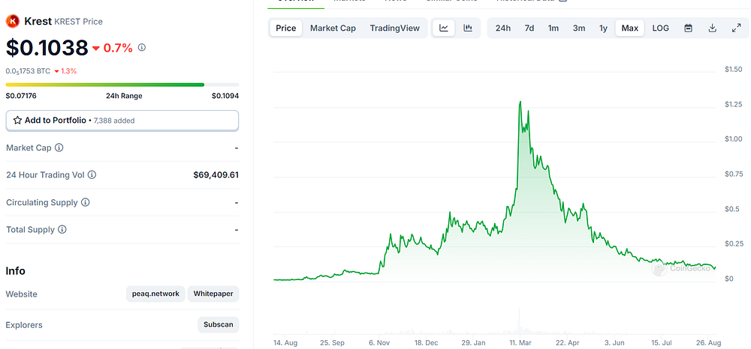Download chart data icon
This screenshot has height=349, width=751.
point(712,28)
